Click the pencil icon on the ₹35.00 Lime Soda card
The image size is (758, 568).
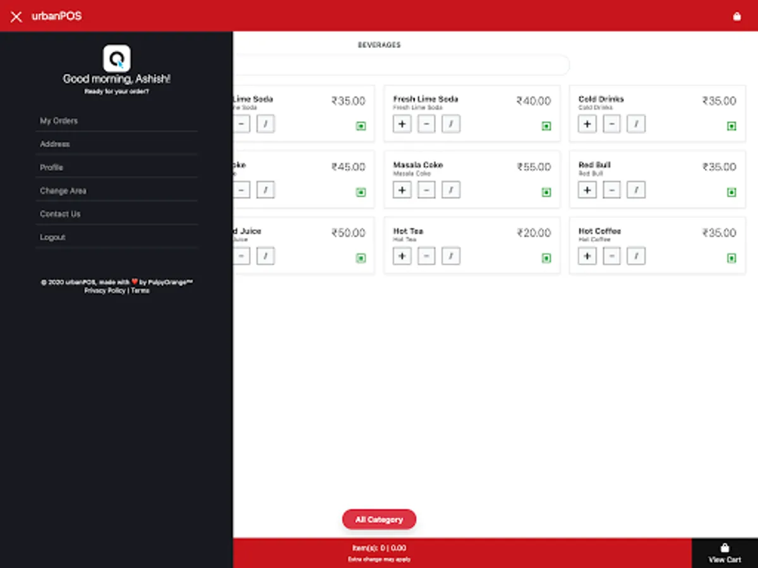[265, 124]
